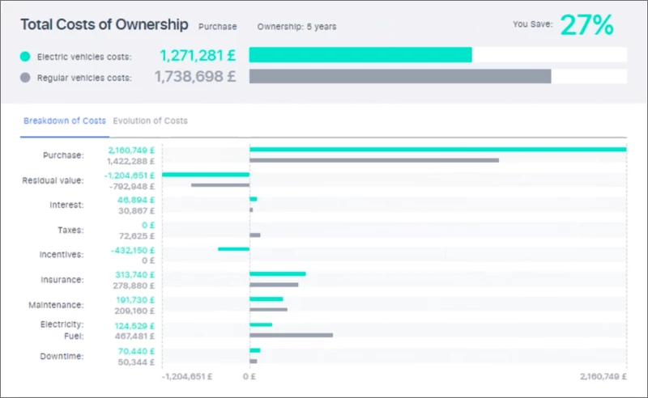Click the '0 £' axis label
Screen dimensions: 648x398
[x=249, y=376]
